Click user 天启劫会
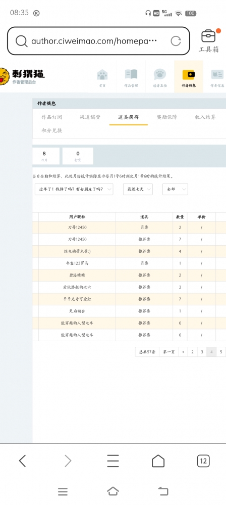 pyautogui.click(x=77, y=311)
